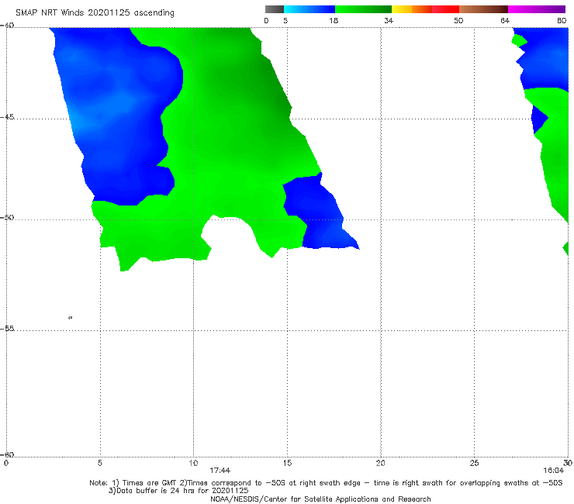574x504 pixels.
Task: Click the swath time '16:04'
Action: pyautogui.click(x=554, y=471)
